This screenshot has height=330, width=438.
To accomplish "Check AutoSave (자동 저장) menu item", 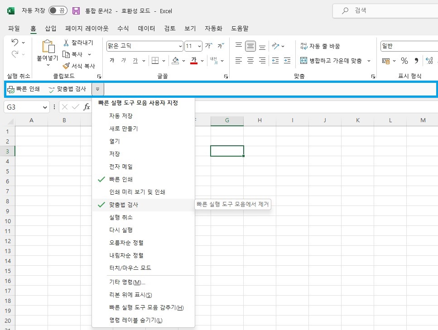I will (x=143, y=115).
